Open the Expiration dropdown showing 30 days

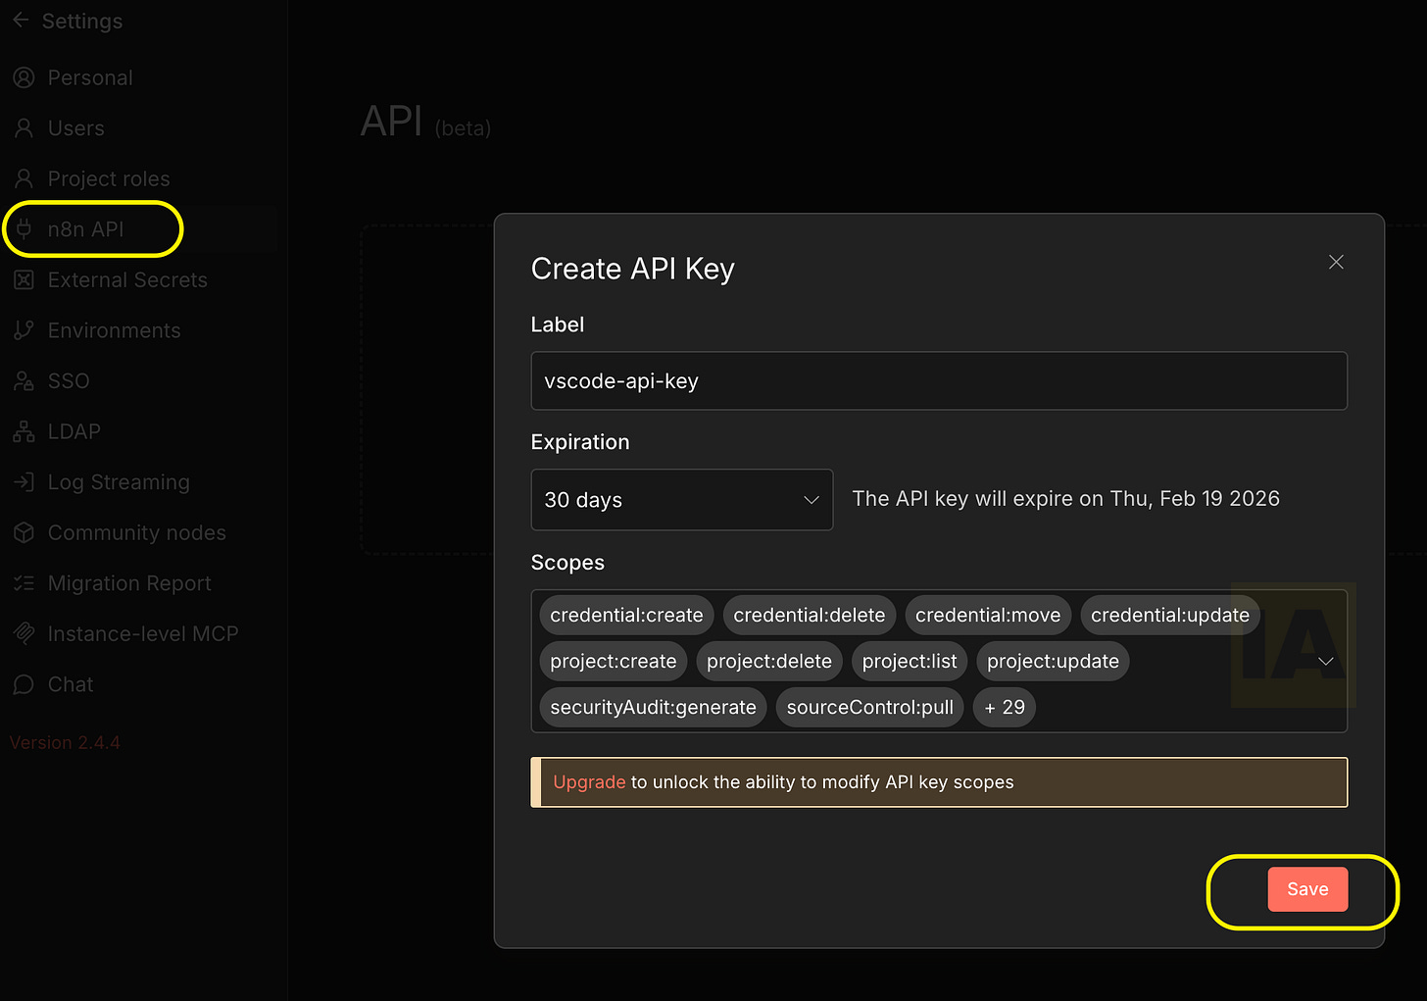[681, 500]
